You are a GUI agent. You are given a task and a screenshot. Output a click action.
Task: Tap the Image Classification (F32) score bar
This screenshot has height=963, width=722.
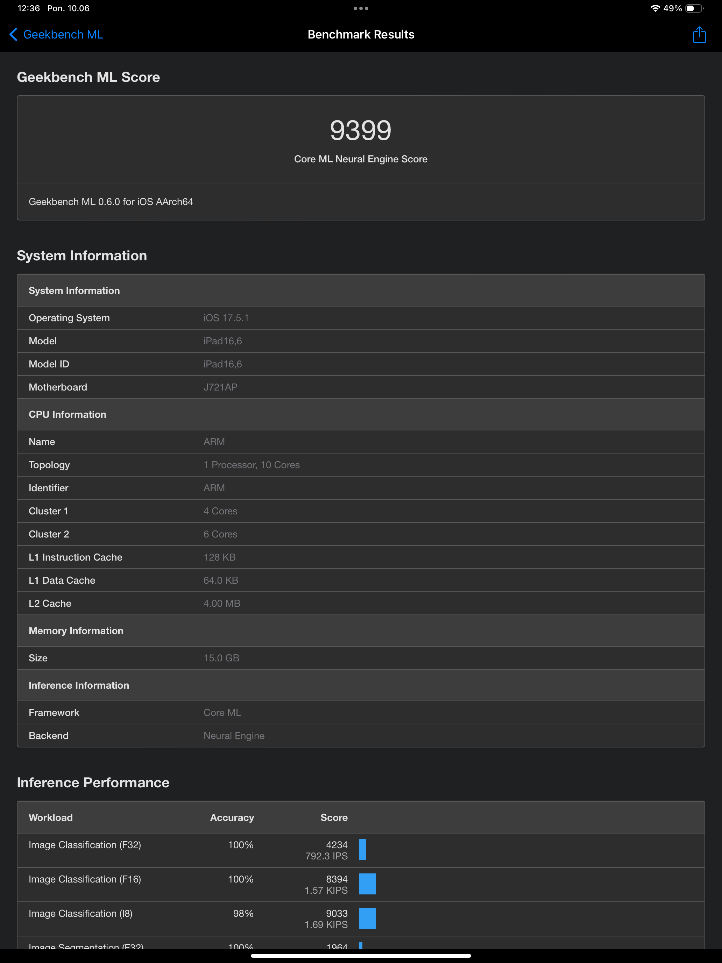(x=362, y=849)
